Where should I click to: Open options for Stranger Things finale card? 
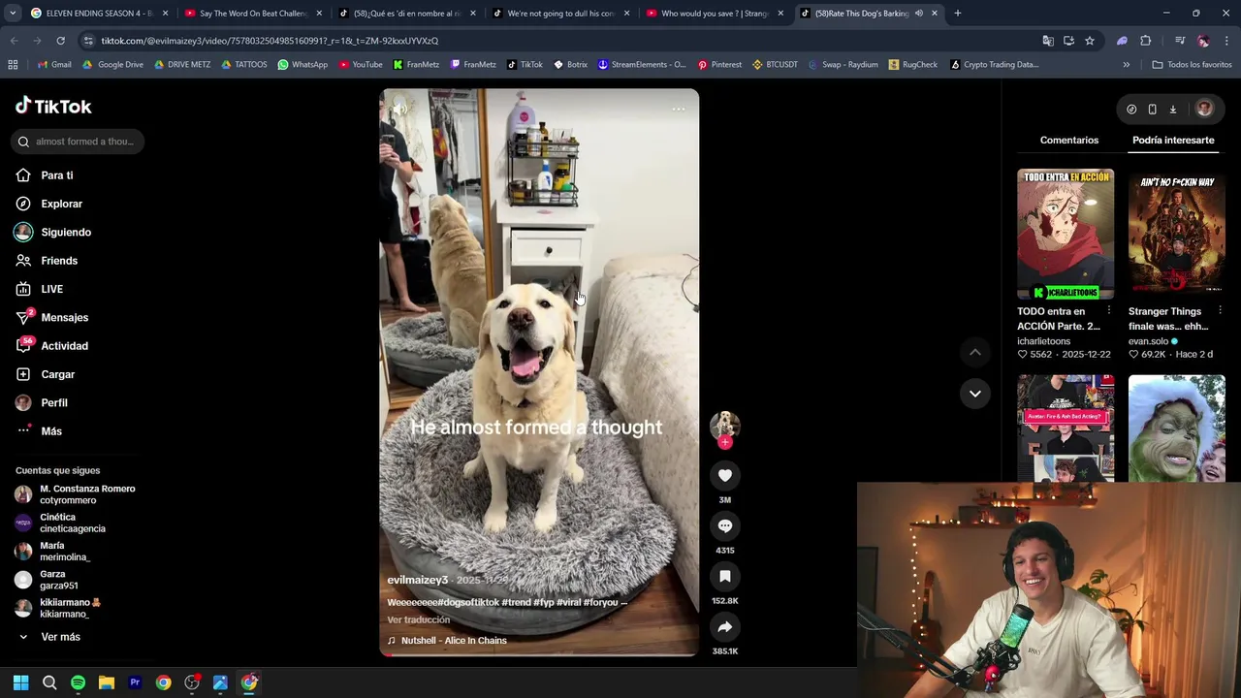tap(1220, 311)
